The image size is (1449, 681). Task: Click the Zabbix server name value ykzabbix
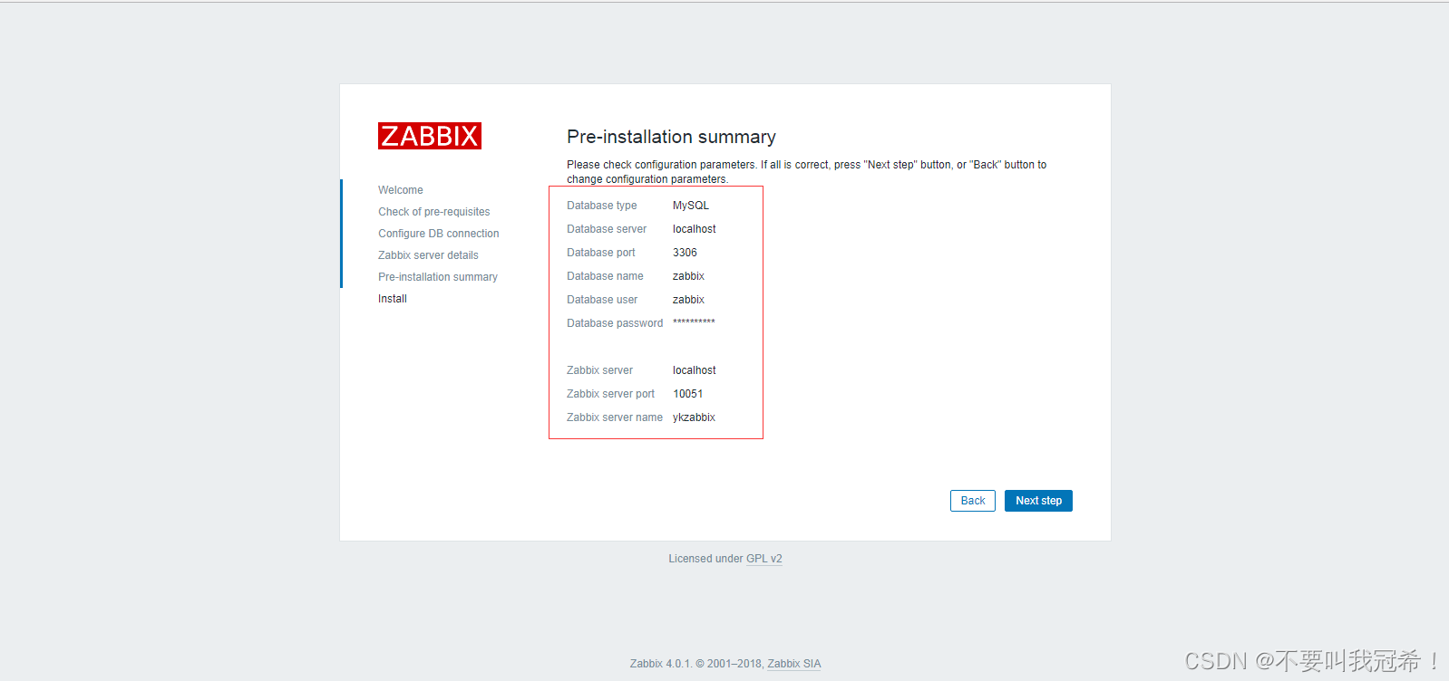pyautogui.click(x=694, y=417)
